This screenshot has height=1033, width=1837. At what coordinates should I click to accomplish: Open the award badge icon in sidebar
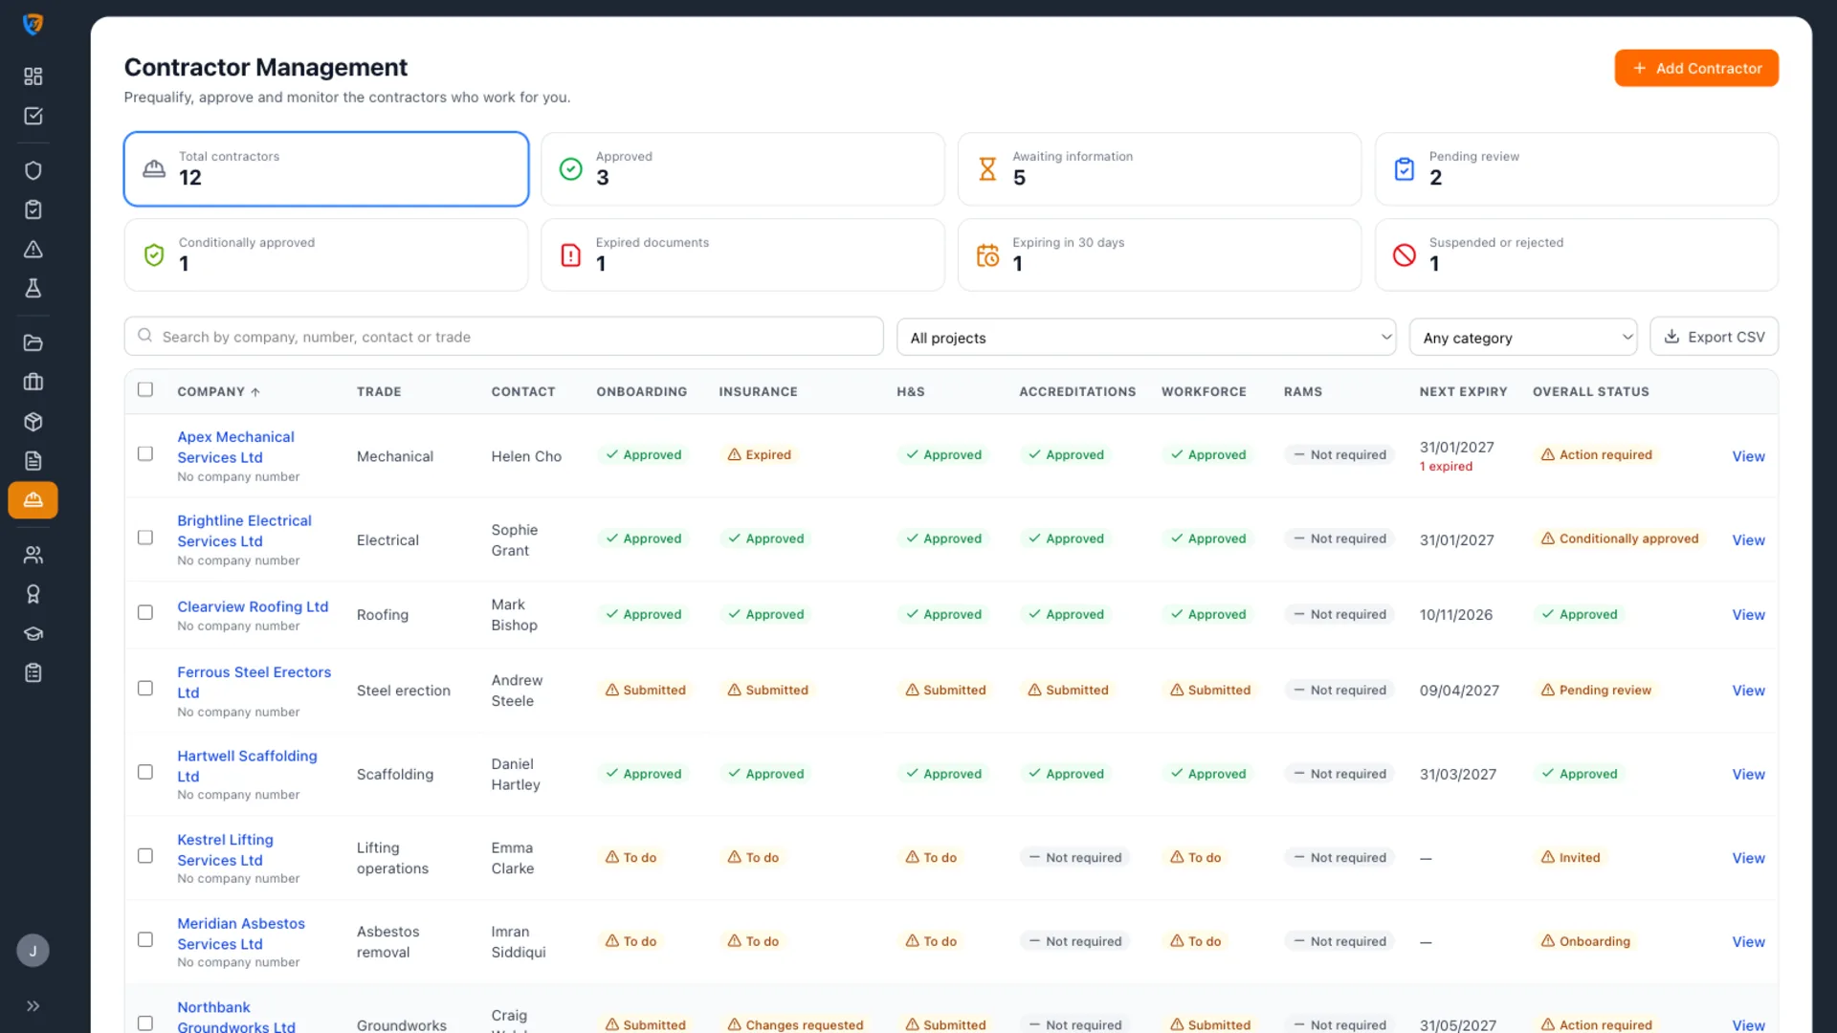(x=33, y=594)
